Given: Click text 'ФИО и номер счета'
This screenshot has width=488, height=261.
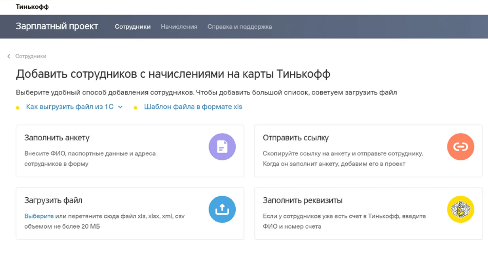Looking at the screenshot, I should (292, 227).
